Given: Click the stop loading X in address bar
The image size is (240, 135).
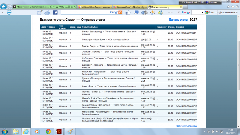Looking at the screenshot, I should pyautogui.click(x=75, y=7).
